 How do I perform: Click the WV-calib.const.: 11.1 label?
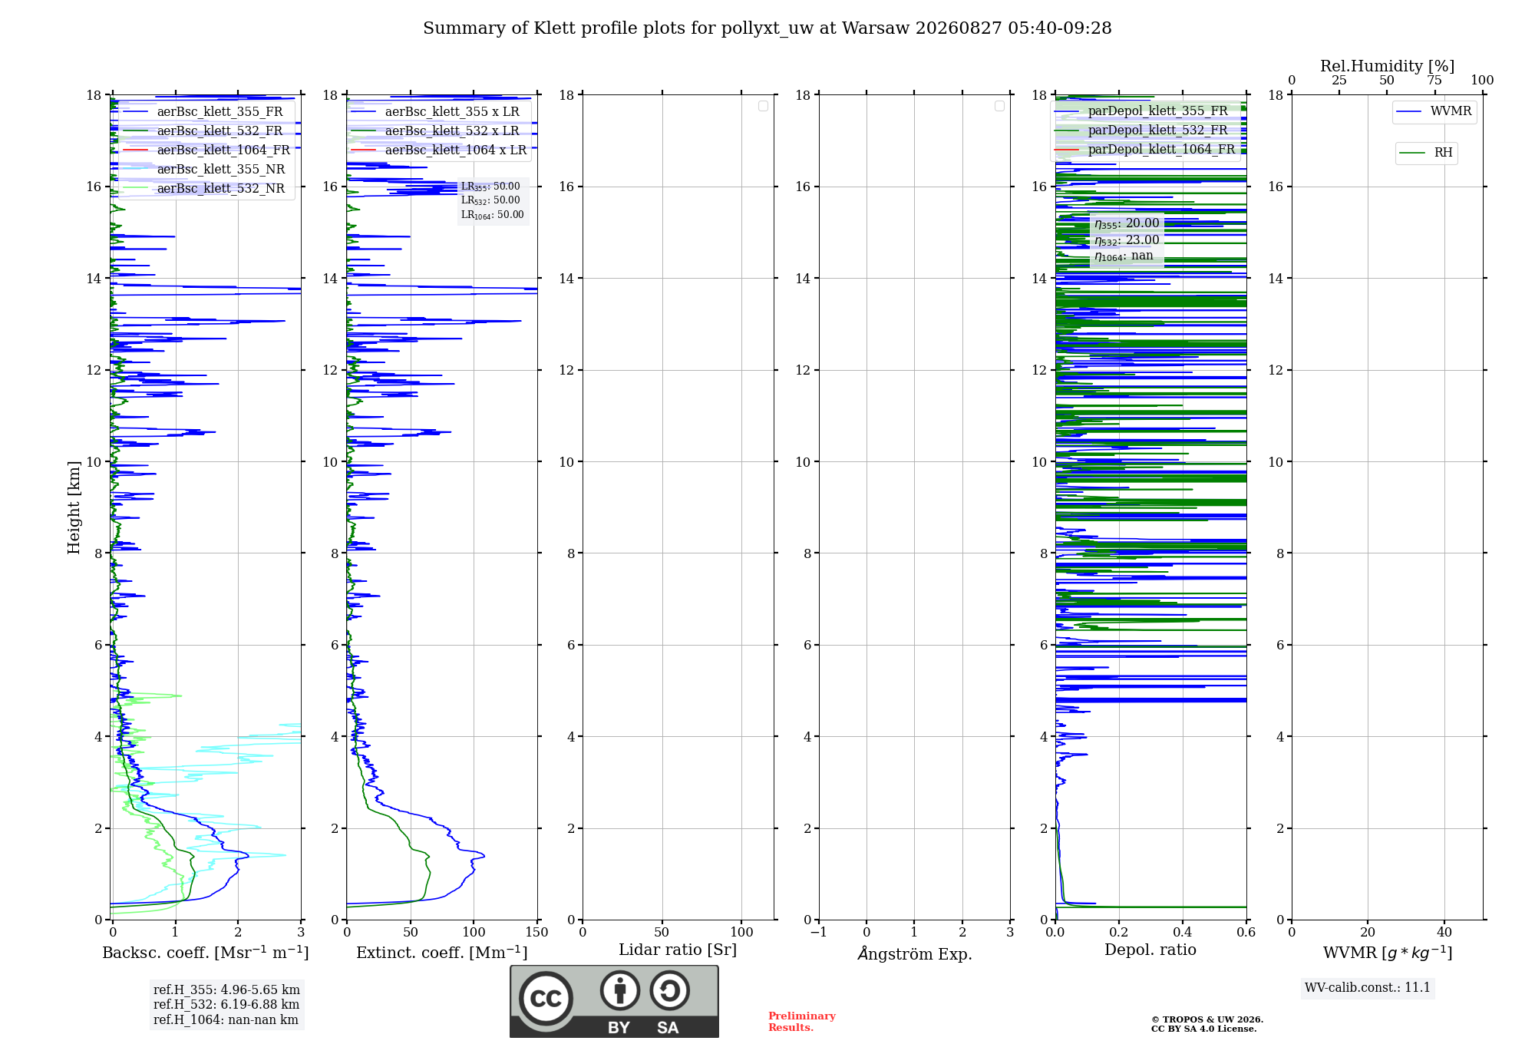(1368, 988)
